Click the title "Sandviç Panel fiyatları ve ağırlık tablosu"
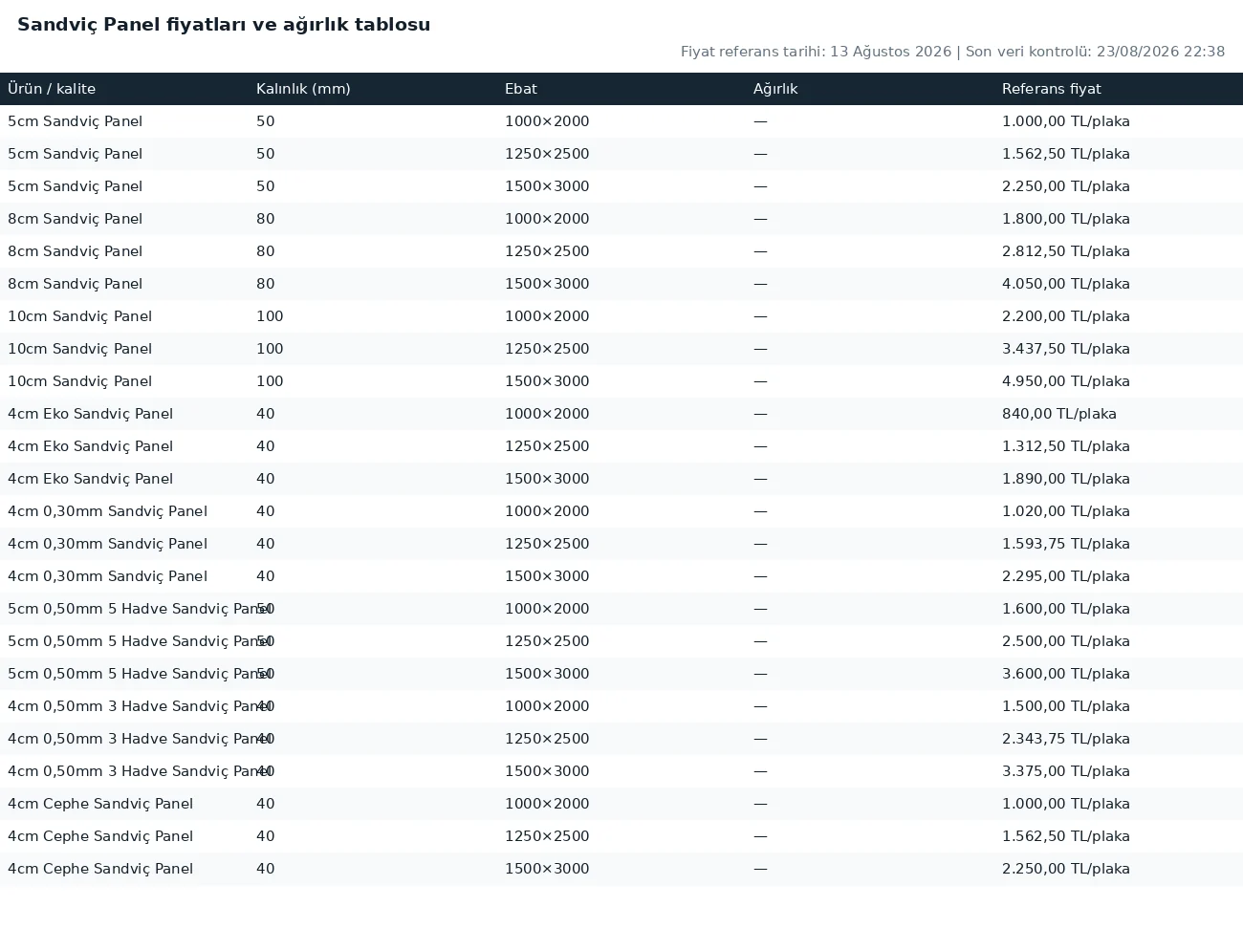The height and width of the screenshot is (950, 1243). [224, 25]
